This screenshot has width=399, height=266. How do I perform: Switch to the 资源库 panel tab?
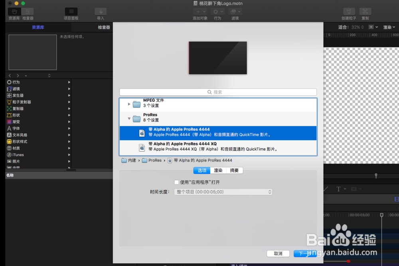click(38, 27)
